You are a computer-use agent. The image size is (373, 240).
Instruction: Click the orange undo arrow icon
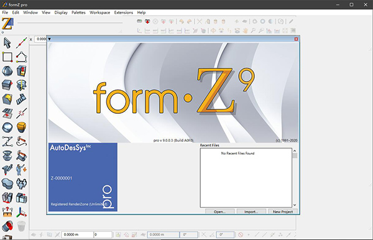182,21
